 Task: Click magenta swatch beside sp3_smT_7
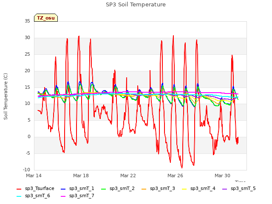63,196
